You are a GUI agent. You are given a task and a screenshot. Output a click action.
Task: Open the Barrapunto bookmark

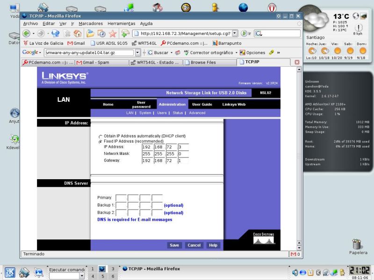pos(227,43)
